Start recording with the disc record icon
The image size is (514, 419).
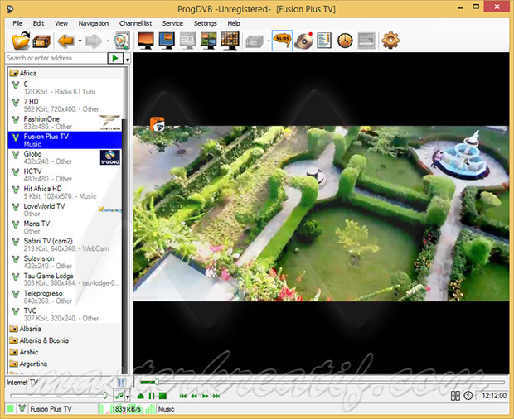tap(304, 41)
